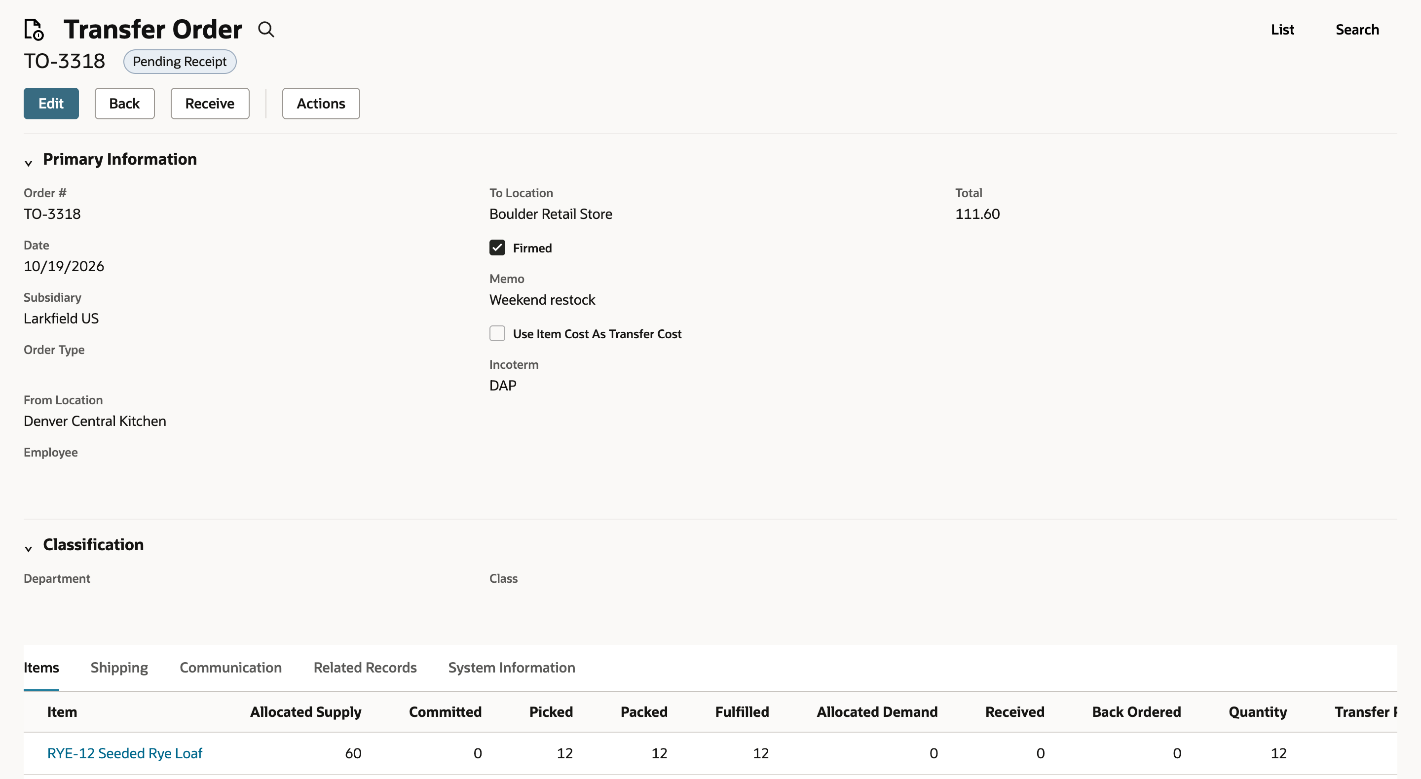Image resolution: width=1421 pixels, height=779 pixels.
Task: Click the Weekend restock memo text
Action: coord(542,299)
